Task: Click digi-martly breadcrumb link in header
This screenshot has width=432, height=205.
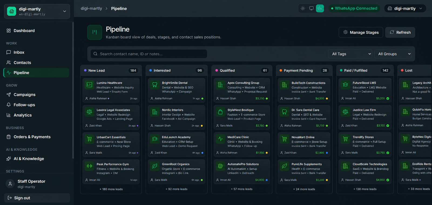Action: pyautogui.click(x=91, y=8)
